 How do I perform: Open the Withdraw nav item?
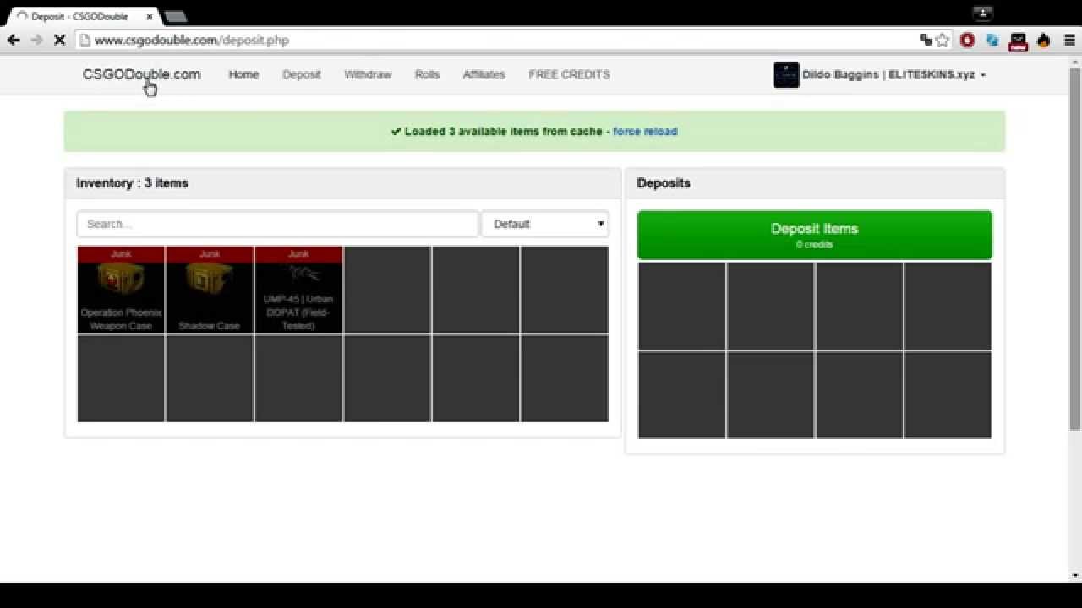click(x=368, y=74)
